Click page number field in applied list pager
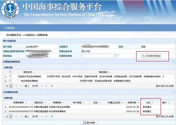The height and width of the screenshot is (125, 176). [30, 116]
